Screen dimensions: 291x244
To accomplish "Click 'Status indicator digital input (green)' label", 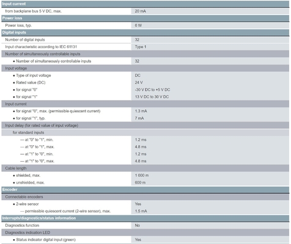I will pyautogui.click(x=46, y=240).
